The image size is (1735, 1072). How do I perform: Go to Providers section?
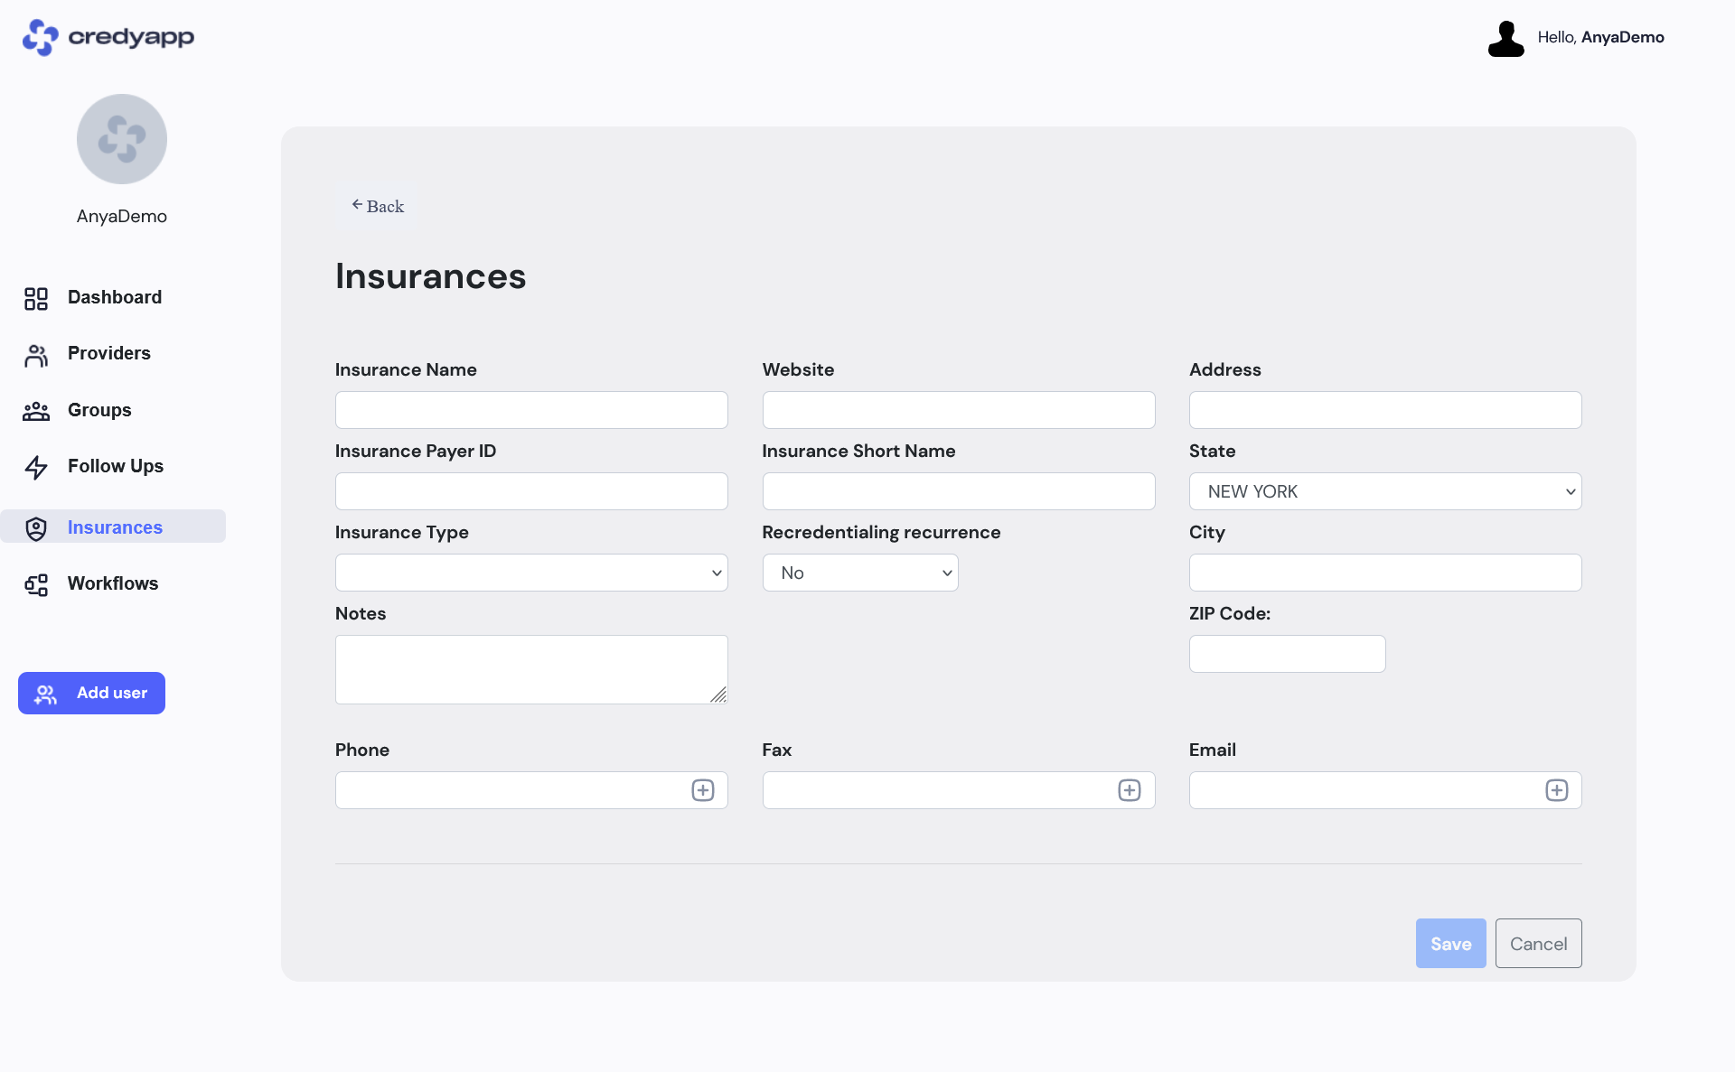109,353
